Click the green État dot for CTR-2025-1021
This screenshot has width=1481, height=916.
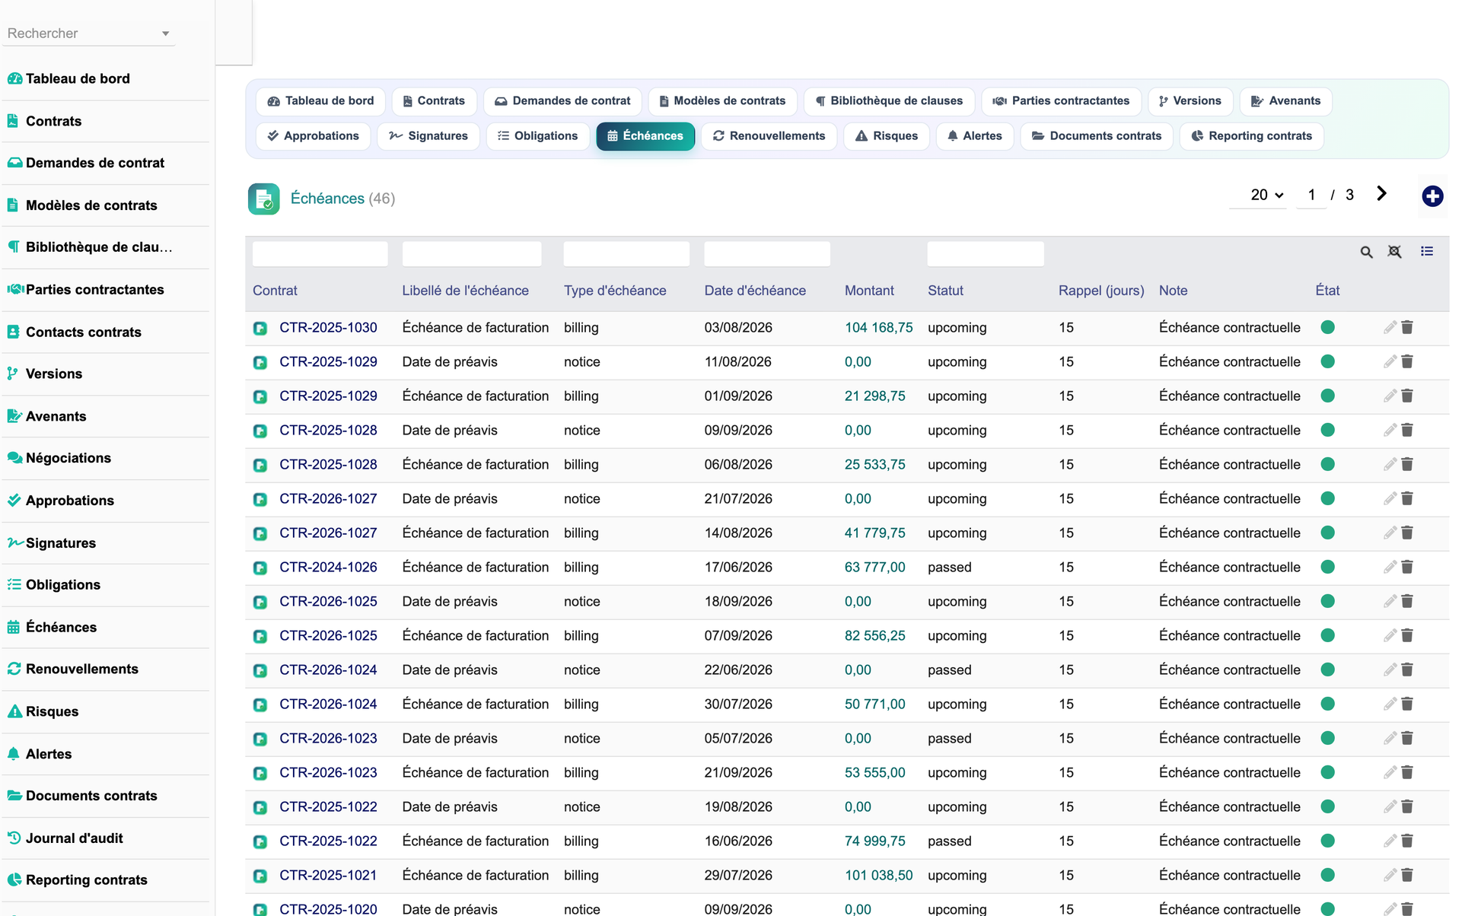(x=1328, y=875)
